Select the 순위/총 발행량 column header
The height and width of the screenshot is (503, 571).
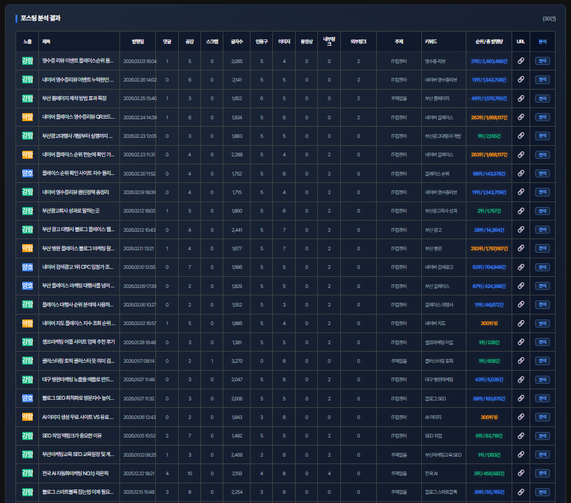(489, 41)
